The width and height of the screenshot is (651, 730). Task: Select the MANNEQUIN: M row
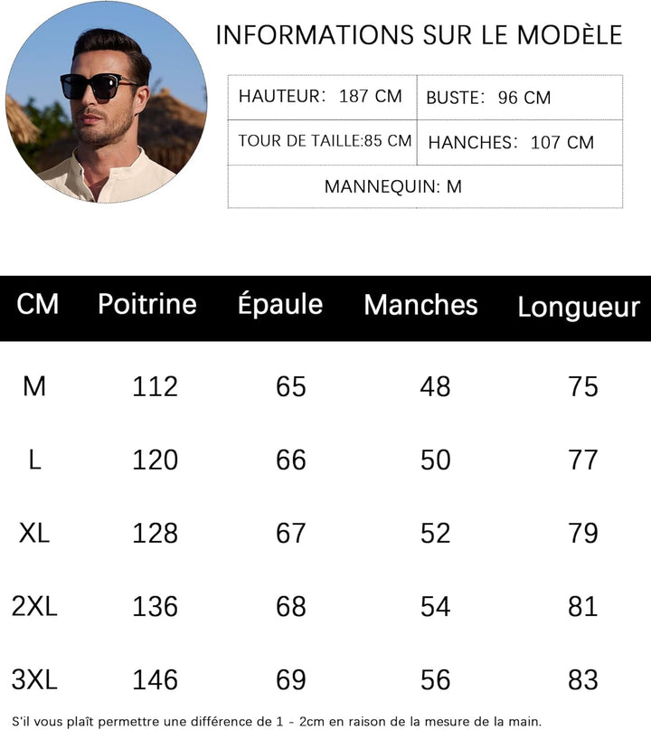pyautogui.click(x=393, y=187)
